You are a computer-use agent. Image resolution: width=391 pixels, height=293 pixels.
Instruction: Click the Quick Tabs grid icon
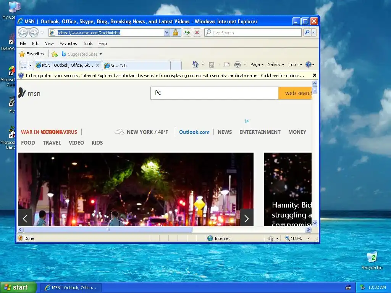[23, 65]
